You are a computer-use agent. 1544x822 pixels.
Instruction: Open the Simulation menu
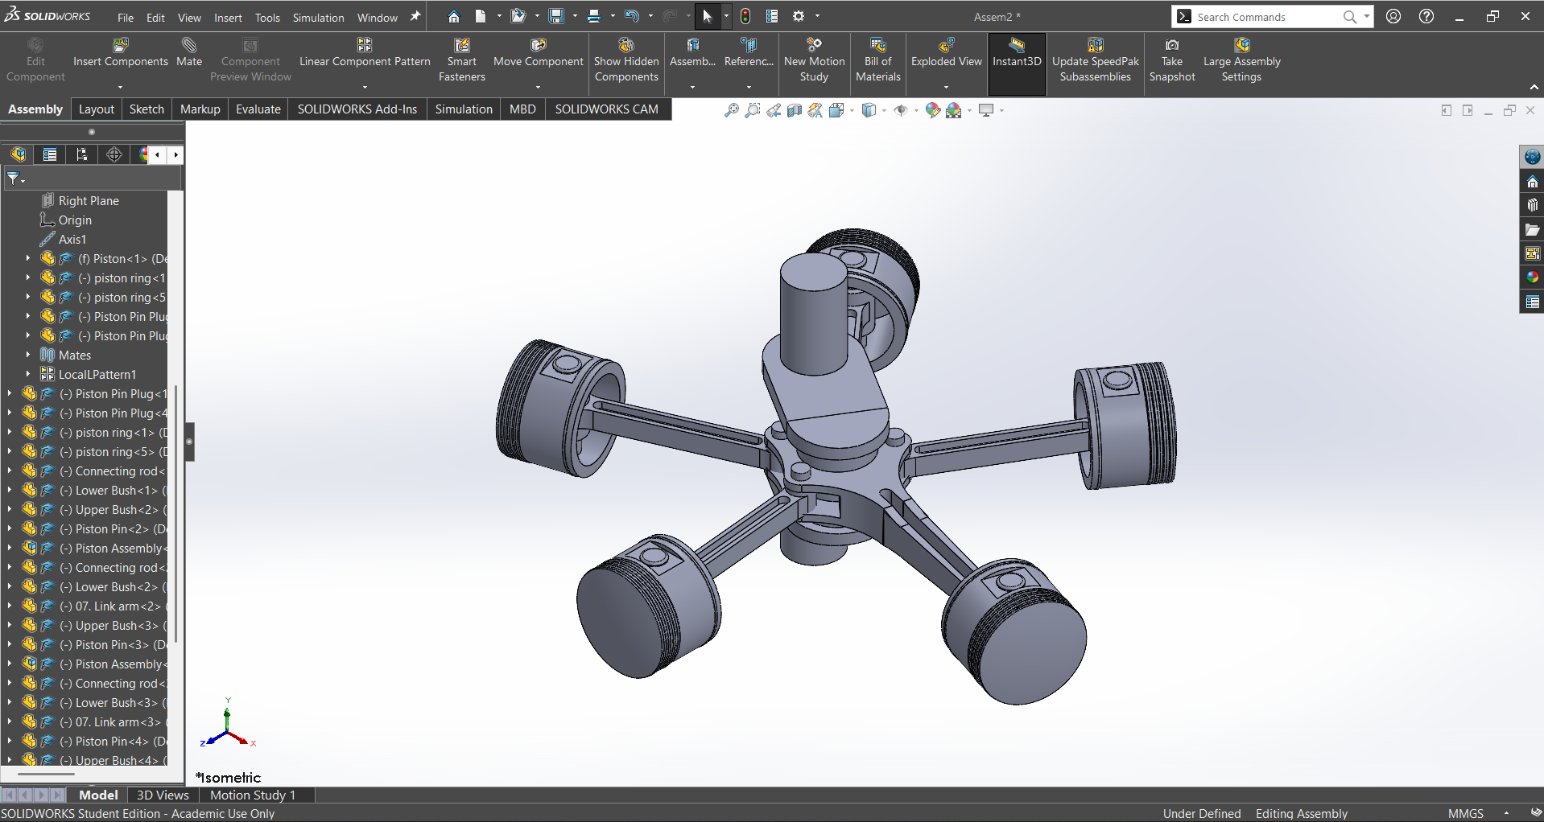point(318,17)
